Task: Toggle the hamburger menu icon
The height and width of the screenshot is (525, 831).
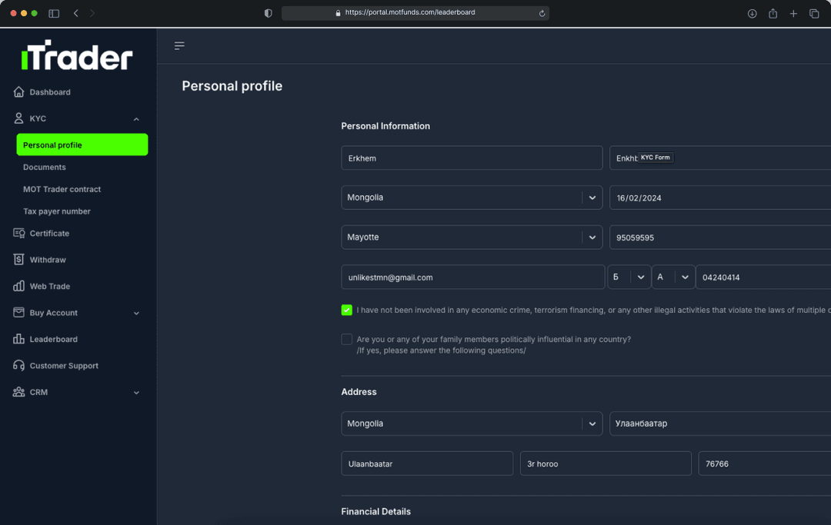Action: 179,46
